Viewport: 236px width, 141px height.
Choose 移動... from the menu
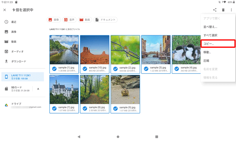coord(218,52)
